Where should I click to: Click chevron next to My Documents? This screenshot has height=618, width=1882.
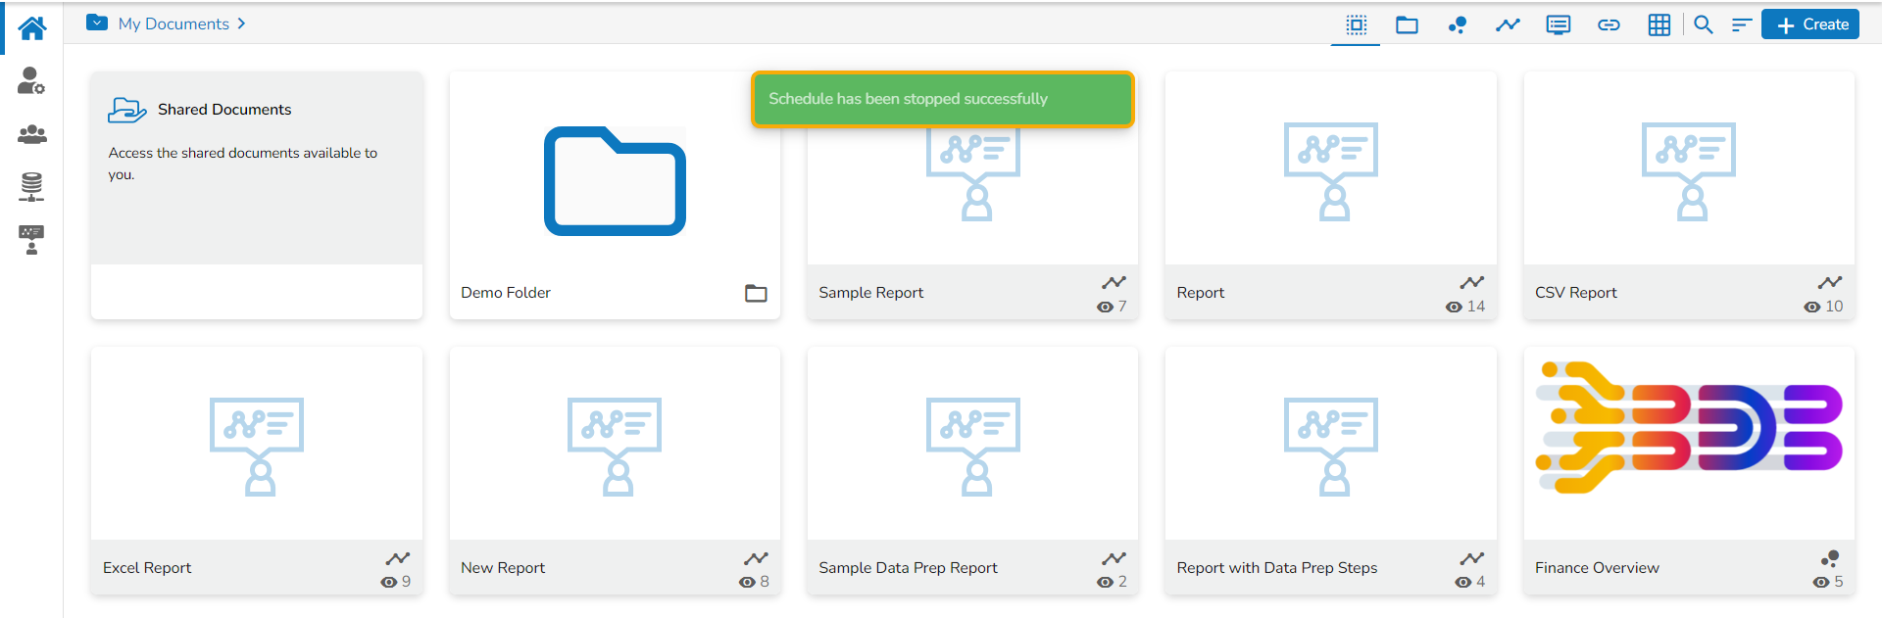241,24
